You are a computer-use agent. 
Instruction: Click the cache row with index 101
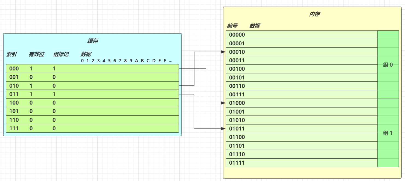[92, 111]
